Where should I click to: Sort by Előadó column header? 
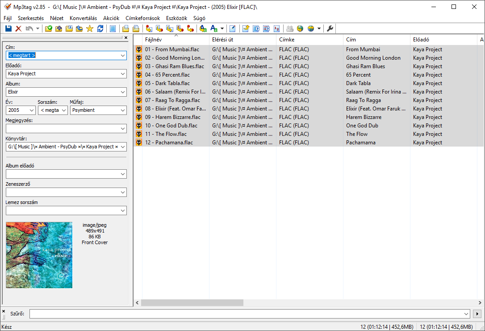[443, 40]
